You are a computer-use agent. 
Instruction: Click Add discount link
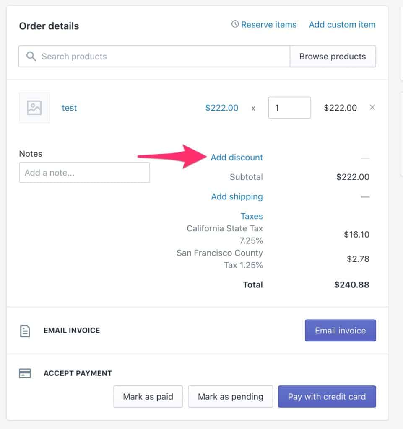237,158
